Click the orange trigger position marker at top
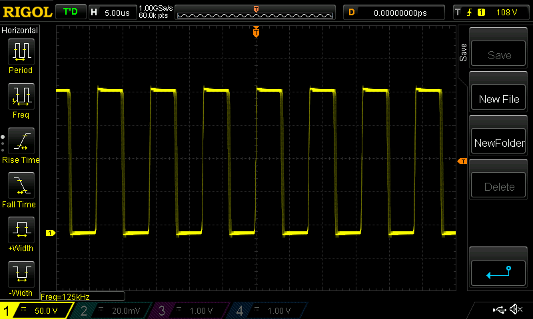This screenshot has height=319, width=533. pyautogui.click(x=256, y=32)
